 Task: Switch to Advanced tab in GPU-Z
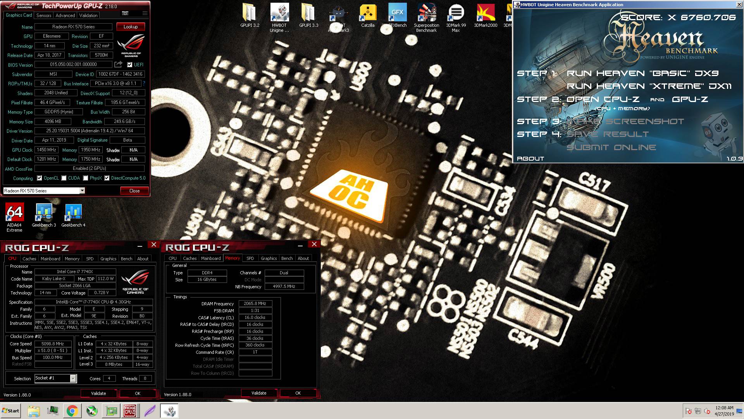coord(65,15)
